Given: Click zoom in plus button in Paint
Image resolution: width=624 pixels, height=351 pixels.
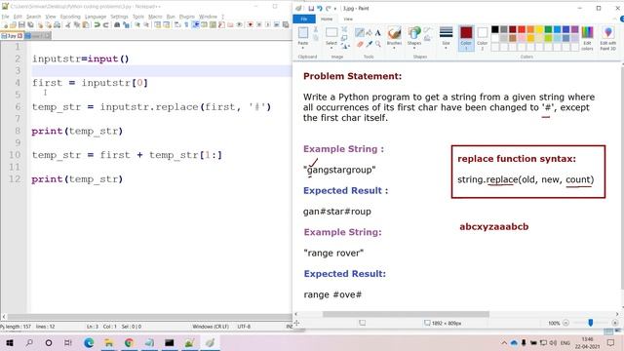Looking at the screenshot, I should [x=615, y=323].
